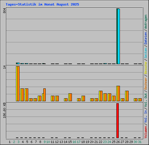This screenshot has width=149, height=145.
Task: Click day label '16' on x-axis
Action: (x=74, y=142)
